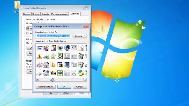Image resolution: width=189 pixels, height=106 pixels.
Task: Select the document with mouse cursor icon
Action: pos(81,48)
